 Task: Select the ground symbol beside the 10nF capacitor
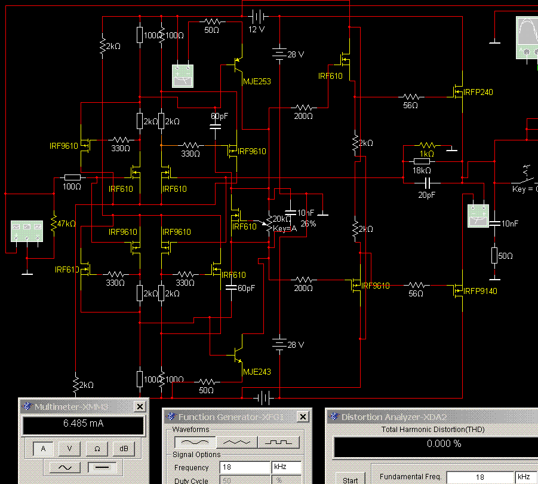click(x=322, y=213)
